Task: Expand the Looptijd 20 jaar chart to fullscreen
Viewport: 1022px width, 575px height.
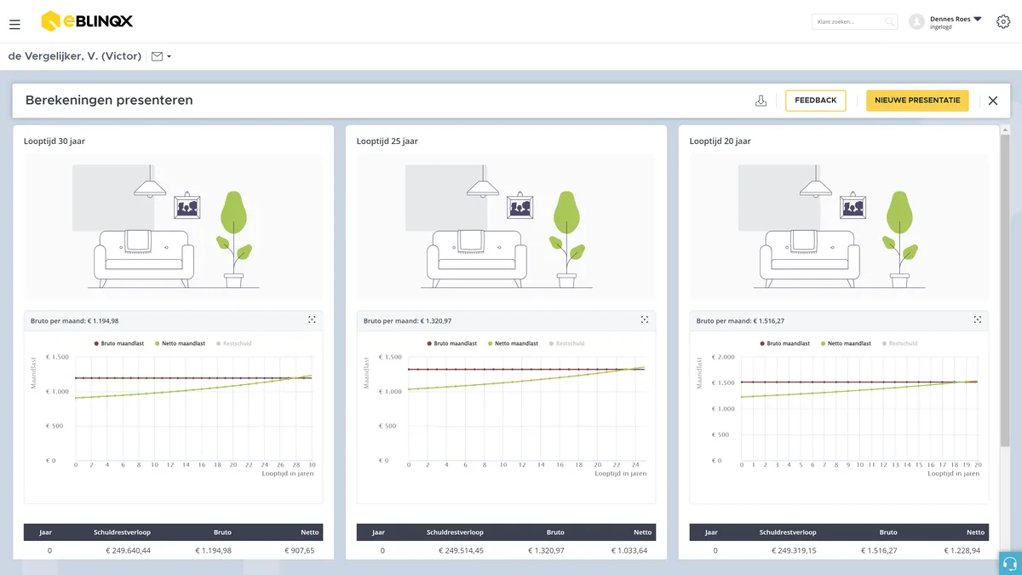Action: [x=977, y=319]
